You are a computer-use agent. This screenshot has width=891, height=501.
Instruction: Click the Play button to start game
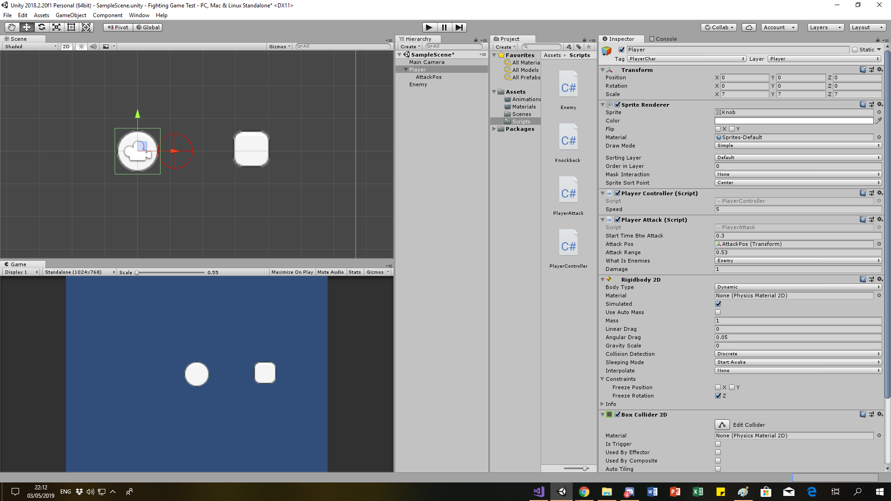428,27
